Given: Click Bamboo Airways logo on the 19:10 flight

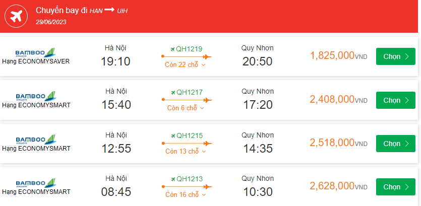Looking at the screenshot, I should [35, 53].
